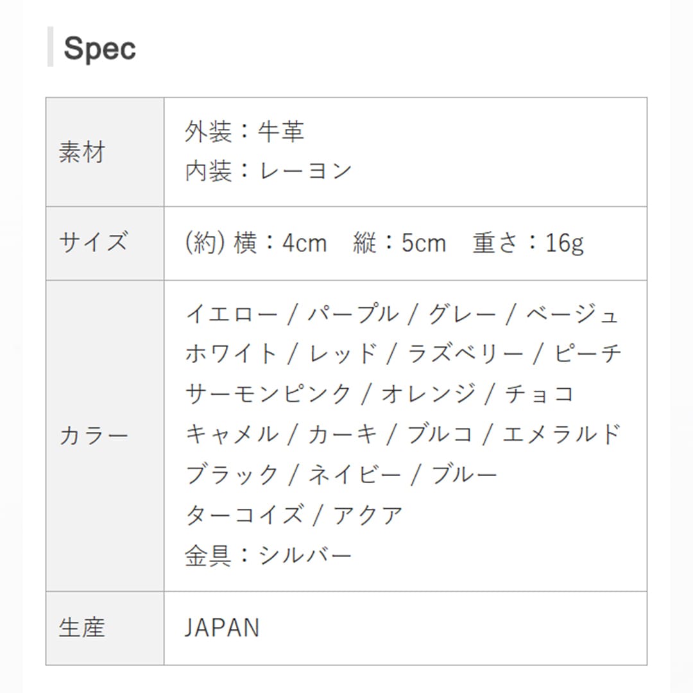
Task: Click the イエロー color name
Action: pos(232,314)
